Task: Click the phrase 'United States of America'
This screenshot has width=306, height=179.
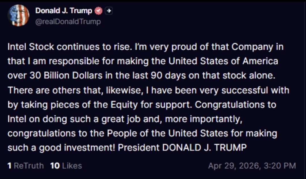Action: [x=223, y=61]
